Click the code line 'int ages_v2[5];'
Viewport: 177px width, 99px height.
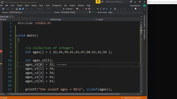coord(39,61)
